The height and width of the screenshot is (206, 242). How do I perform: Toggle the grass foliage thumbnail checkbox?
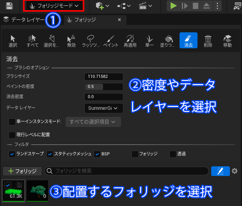click(x=8, y=185)
